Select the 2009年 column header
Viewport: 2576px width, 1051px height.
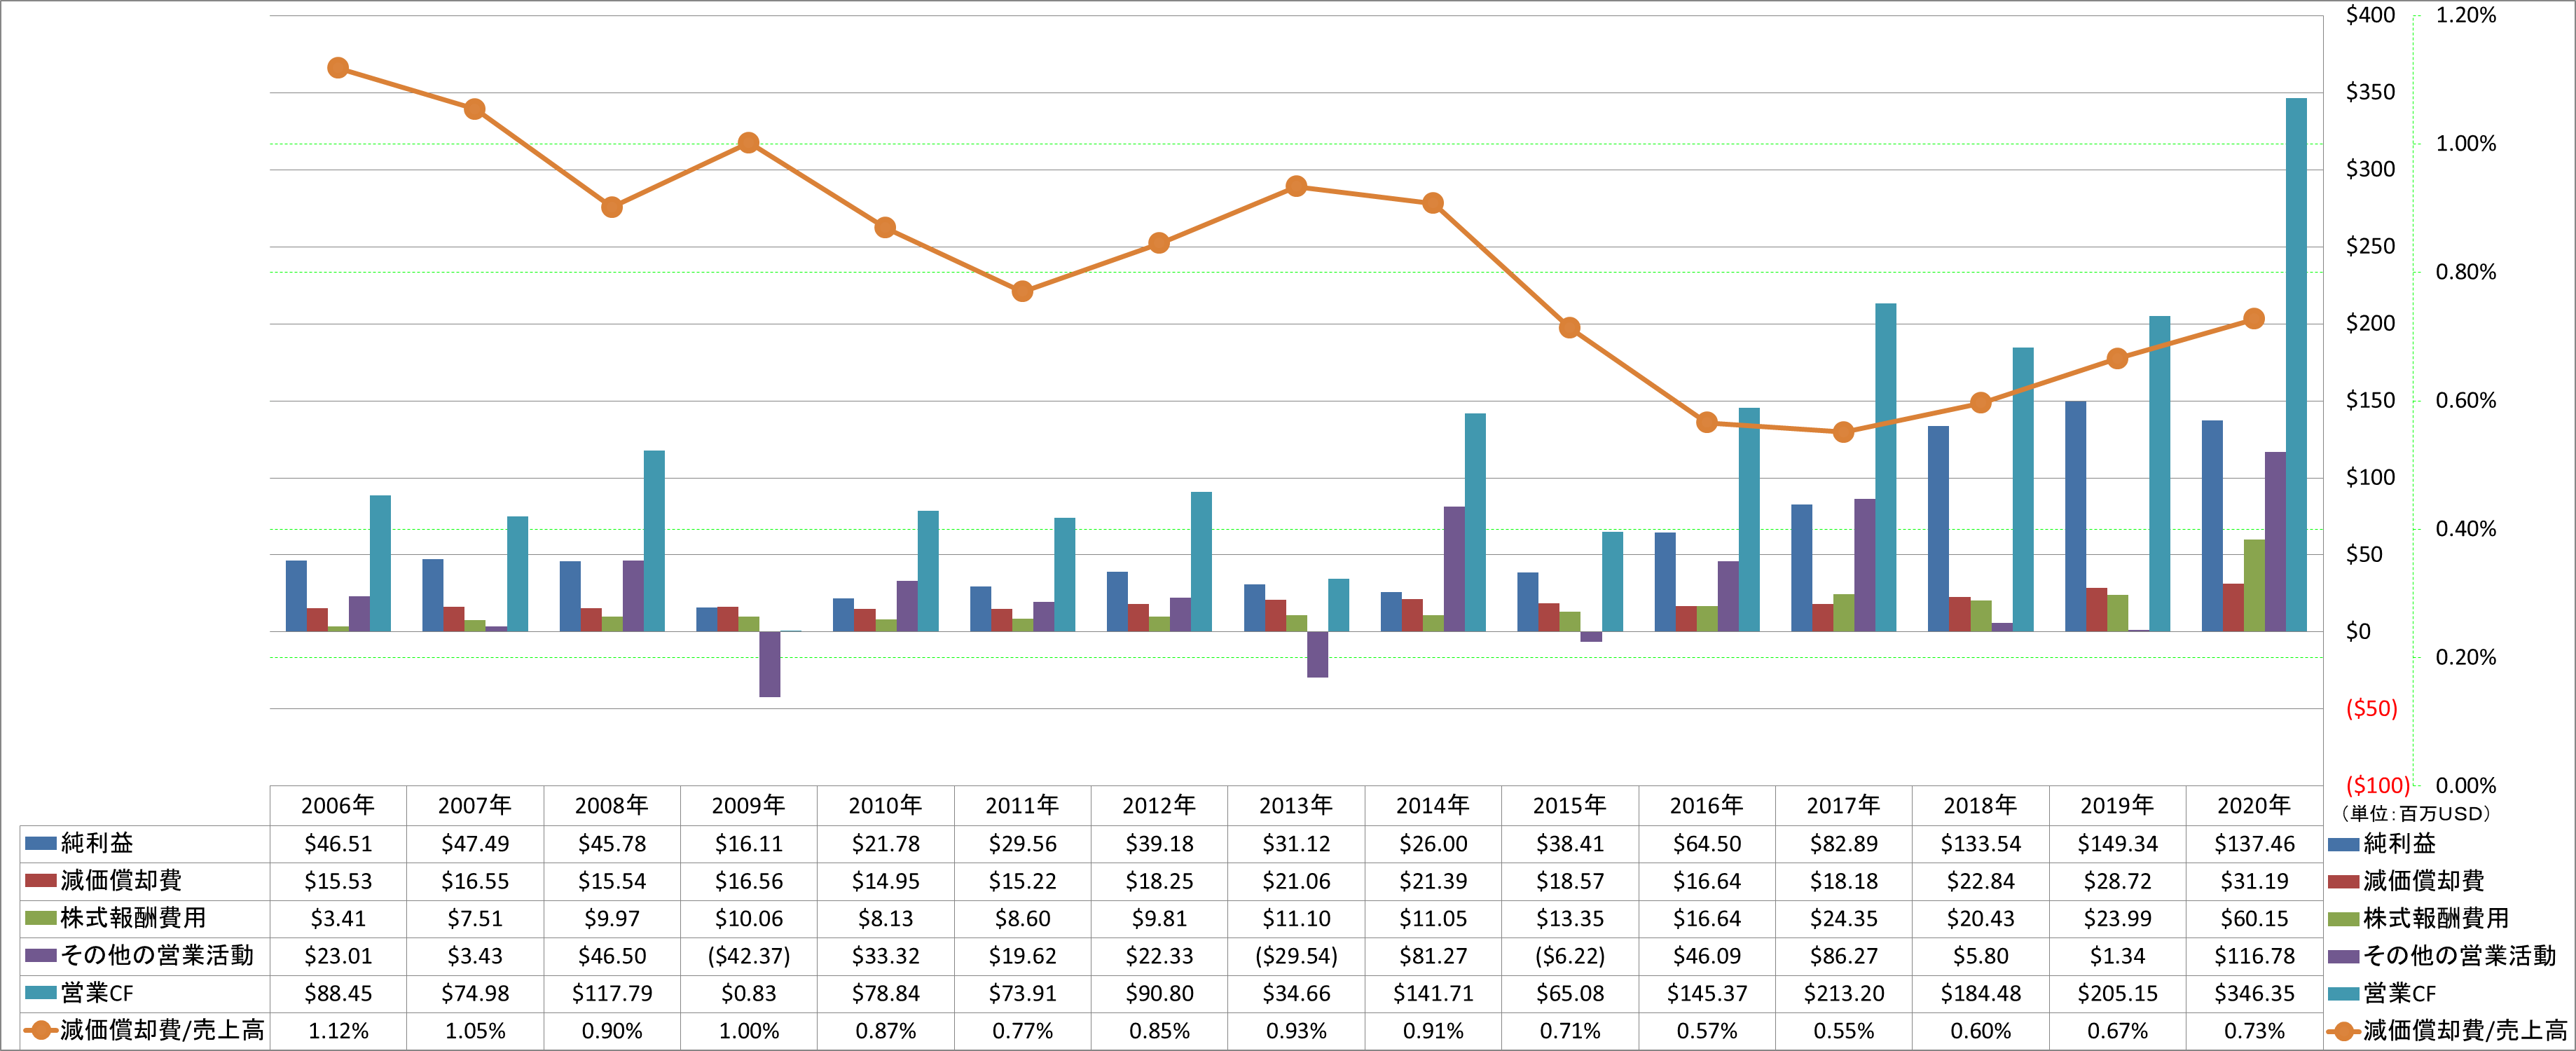pos(748,805)
